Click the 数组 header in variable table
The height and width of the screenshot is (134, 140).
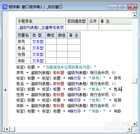click(x=62, y=35)
